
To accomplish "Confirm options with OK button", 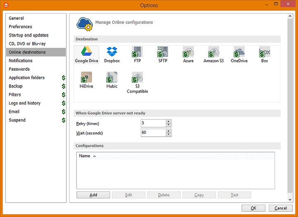I will click(253, 208).
